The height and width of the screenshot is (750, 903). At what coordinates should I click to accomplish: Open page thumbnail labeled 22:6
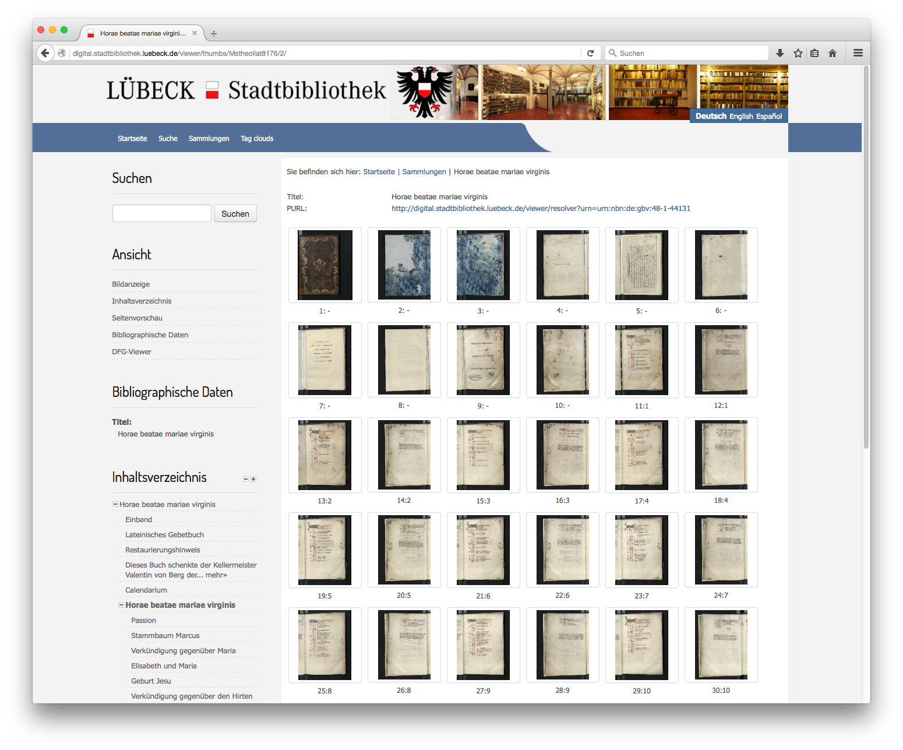click(x=563, y=550)
